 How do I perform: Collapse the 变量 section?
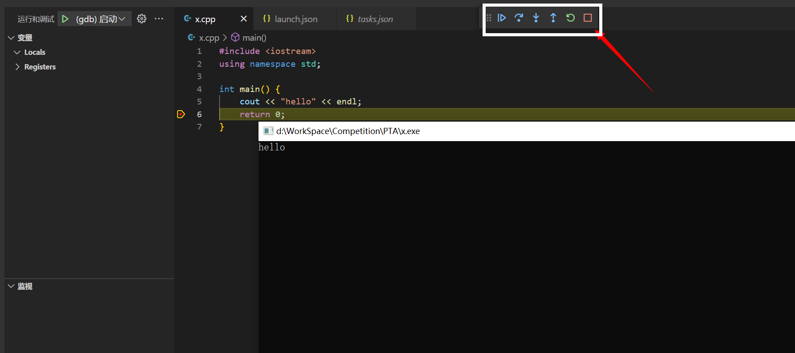tap(11, 38)
